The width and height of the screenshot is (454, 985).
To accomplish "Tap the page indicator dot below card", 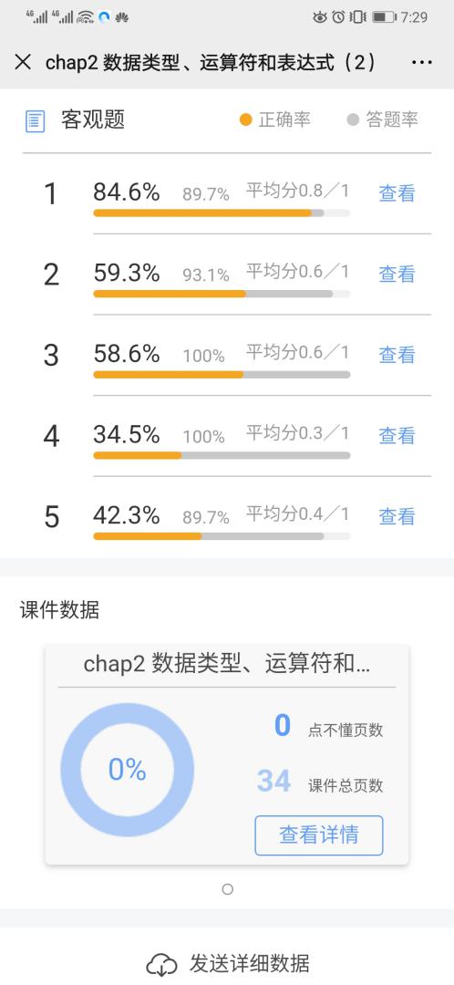I will tap(227, 889).
